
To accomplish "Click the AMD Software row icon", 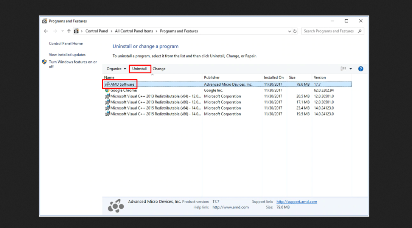I will (107, 85).
